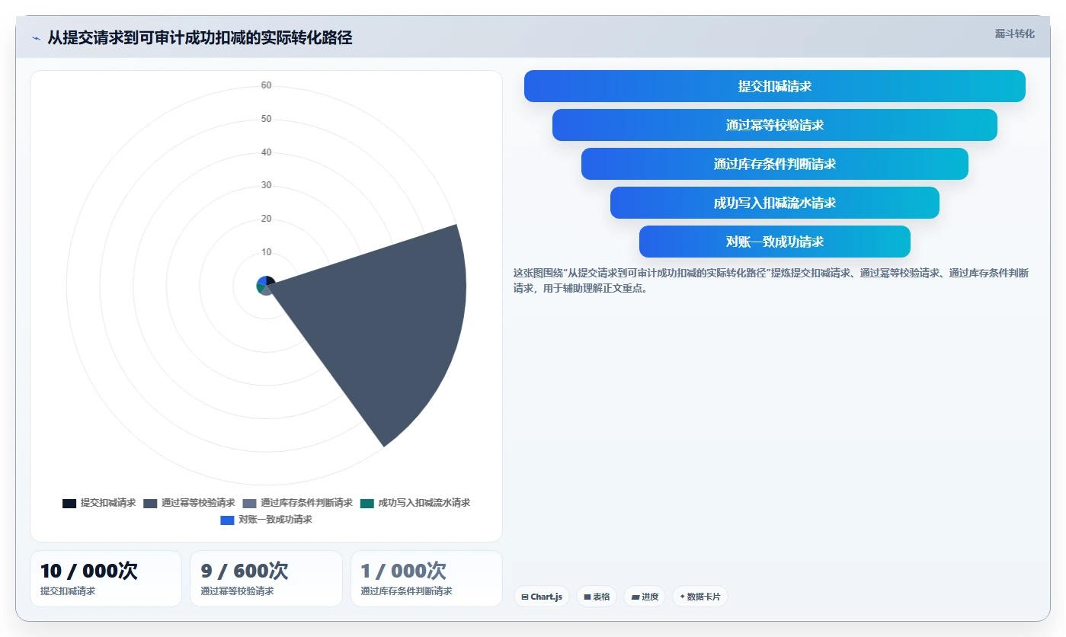Viewport: 1066px width, 637px height.
Task: Toggle 成功写入扣减流水请求 legend swatch in chart
Action: (x=367, y=504)
